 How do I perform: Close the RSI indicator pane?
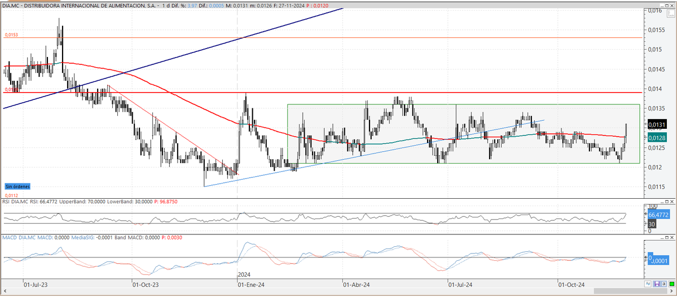point(672,202)
